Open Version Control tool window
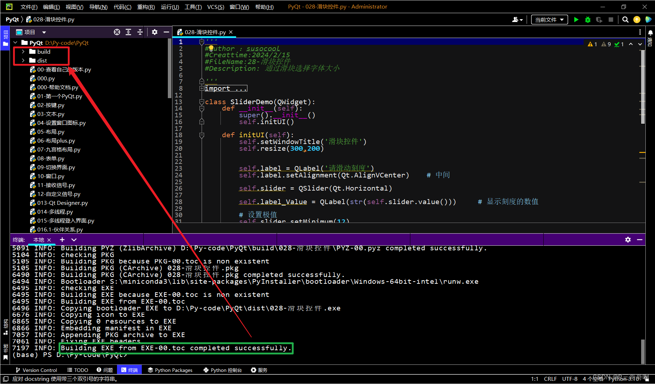The height and width of the screenshot is (384, 655). tap(36, 370)
